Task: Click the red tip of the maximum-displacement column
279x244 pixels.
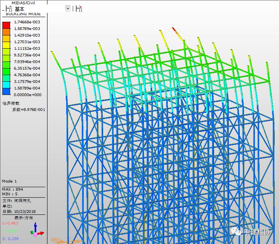Action: tap(174, 29)
